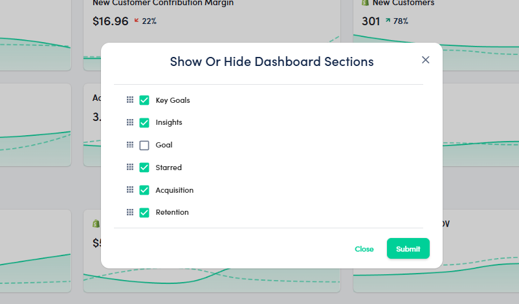Enable the Goal section checkbox
This screenshot has width=519, height=304.
tap(144, 146)
